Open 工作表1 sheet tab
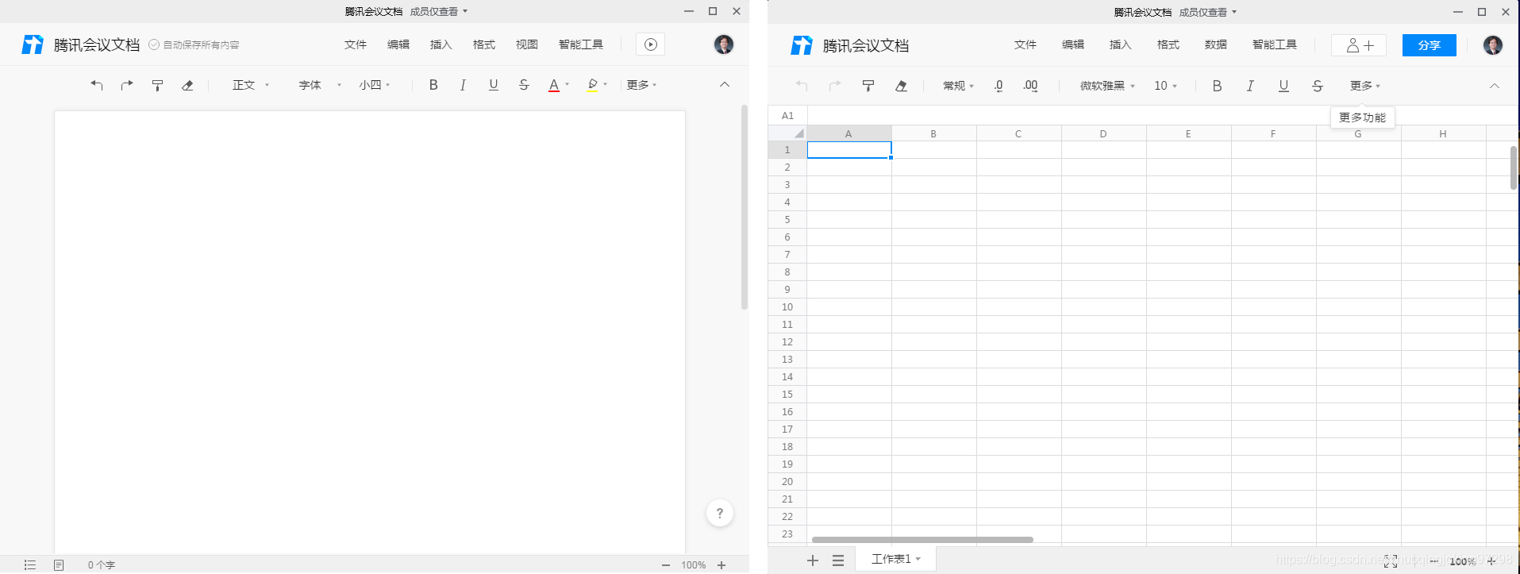1520x574 pixels. 895,559
